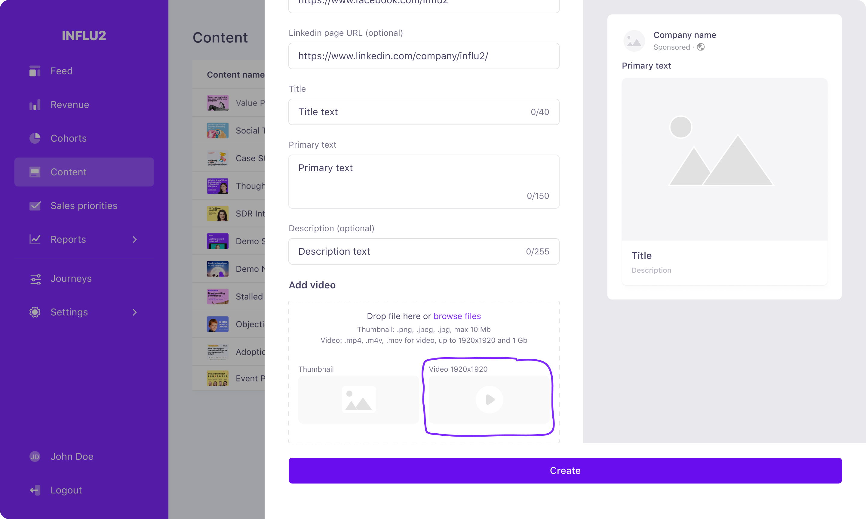Click the Settings gear icon

(35, 312)
